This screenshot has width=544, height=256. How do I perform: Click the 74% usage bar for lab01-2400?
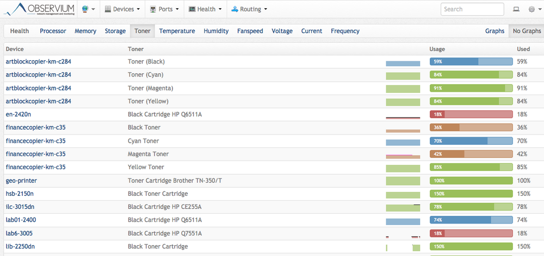pyautogui.click(x=471, y=220)
